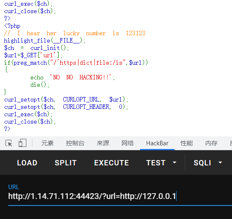Click the blue URL label
The width and height of the screenshot is (232, 219).
[14, 187]
